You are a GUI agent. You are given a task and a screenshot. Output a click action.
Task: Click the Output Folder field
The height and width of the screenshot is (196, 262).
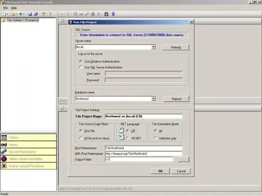pyautogui.click(x=139, y=159)
